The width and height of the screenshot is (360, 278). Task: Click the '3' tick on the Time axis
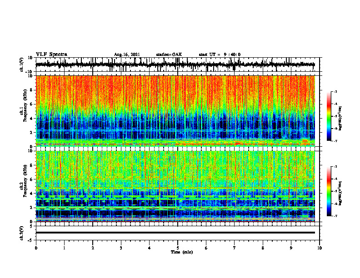point(121,248)
